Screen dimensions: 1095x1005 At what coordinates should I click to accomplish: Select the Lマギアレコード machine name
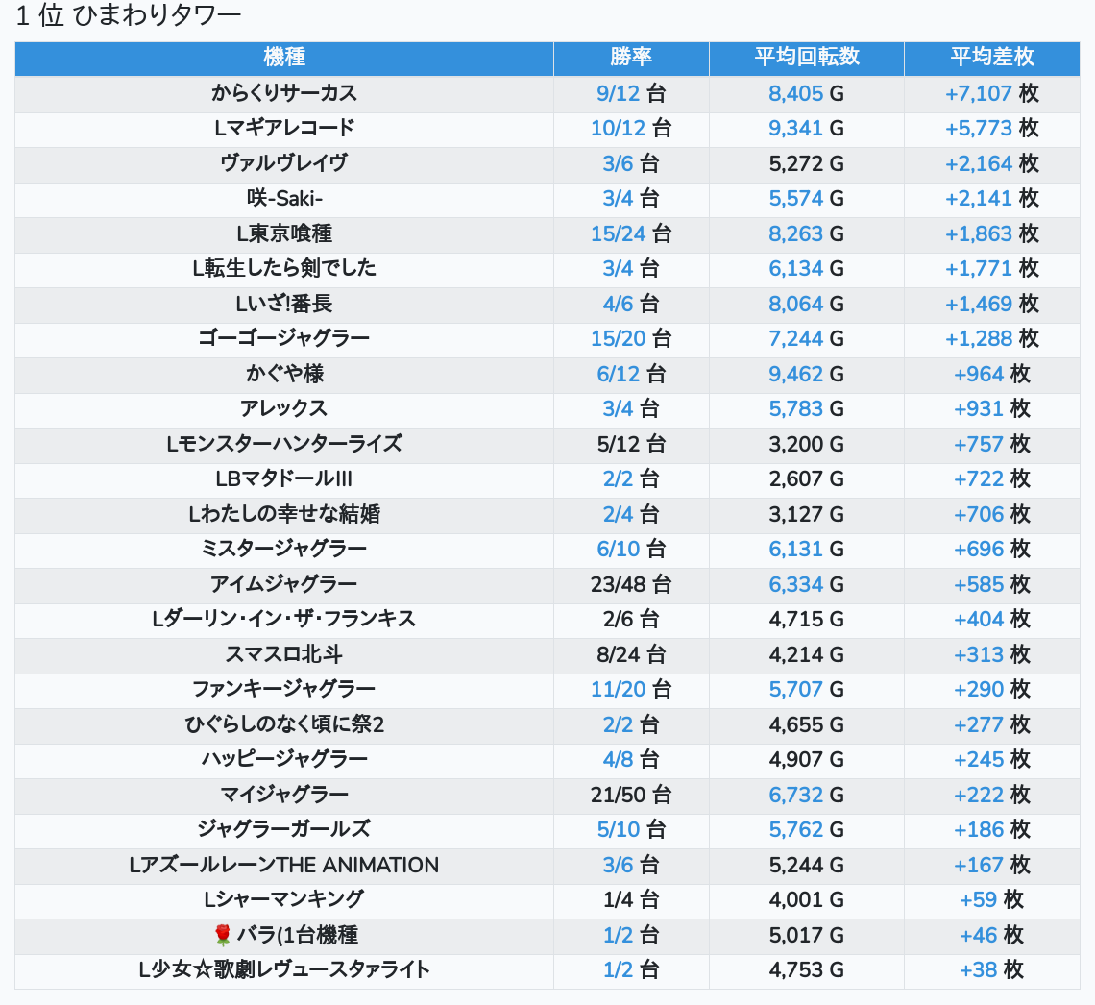284,129
